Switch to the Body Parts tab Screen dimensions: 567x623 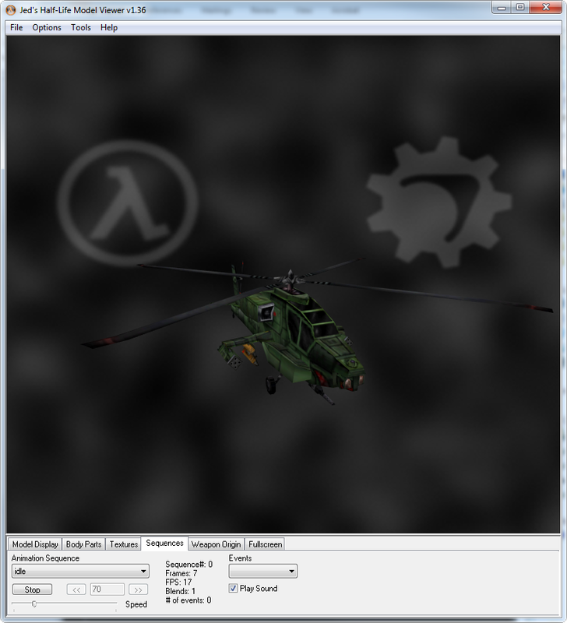(x=83, y=544)
